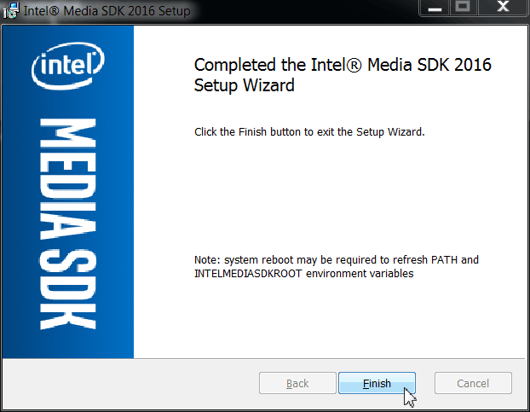
Task: Close the setup window with X
Action: click(x=504, y=8)
